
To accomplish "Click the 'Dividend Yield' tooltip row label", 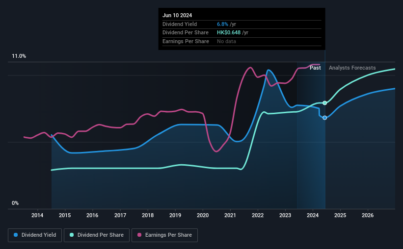I will [x=180, y=24].
